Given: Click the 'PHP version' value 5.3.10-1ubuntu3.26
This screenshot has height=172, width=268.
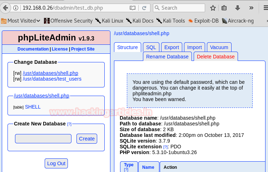Looking at the screenshot, I should (x=174, y=152).
